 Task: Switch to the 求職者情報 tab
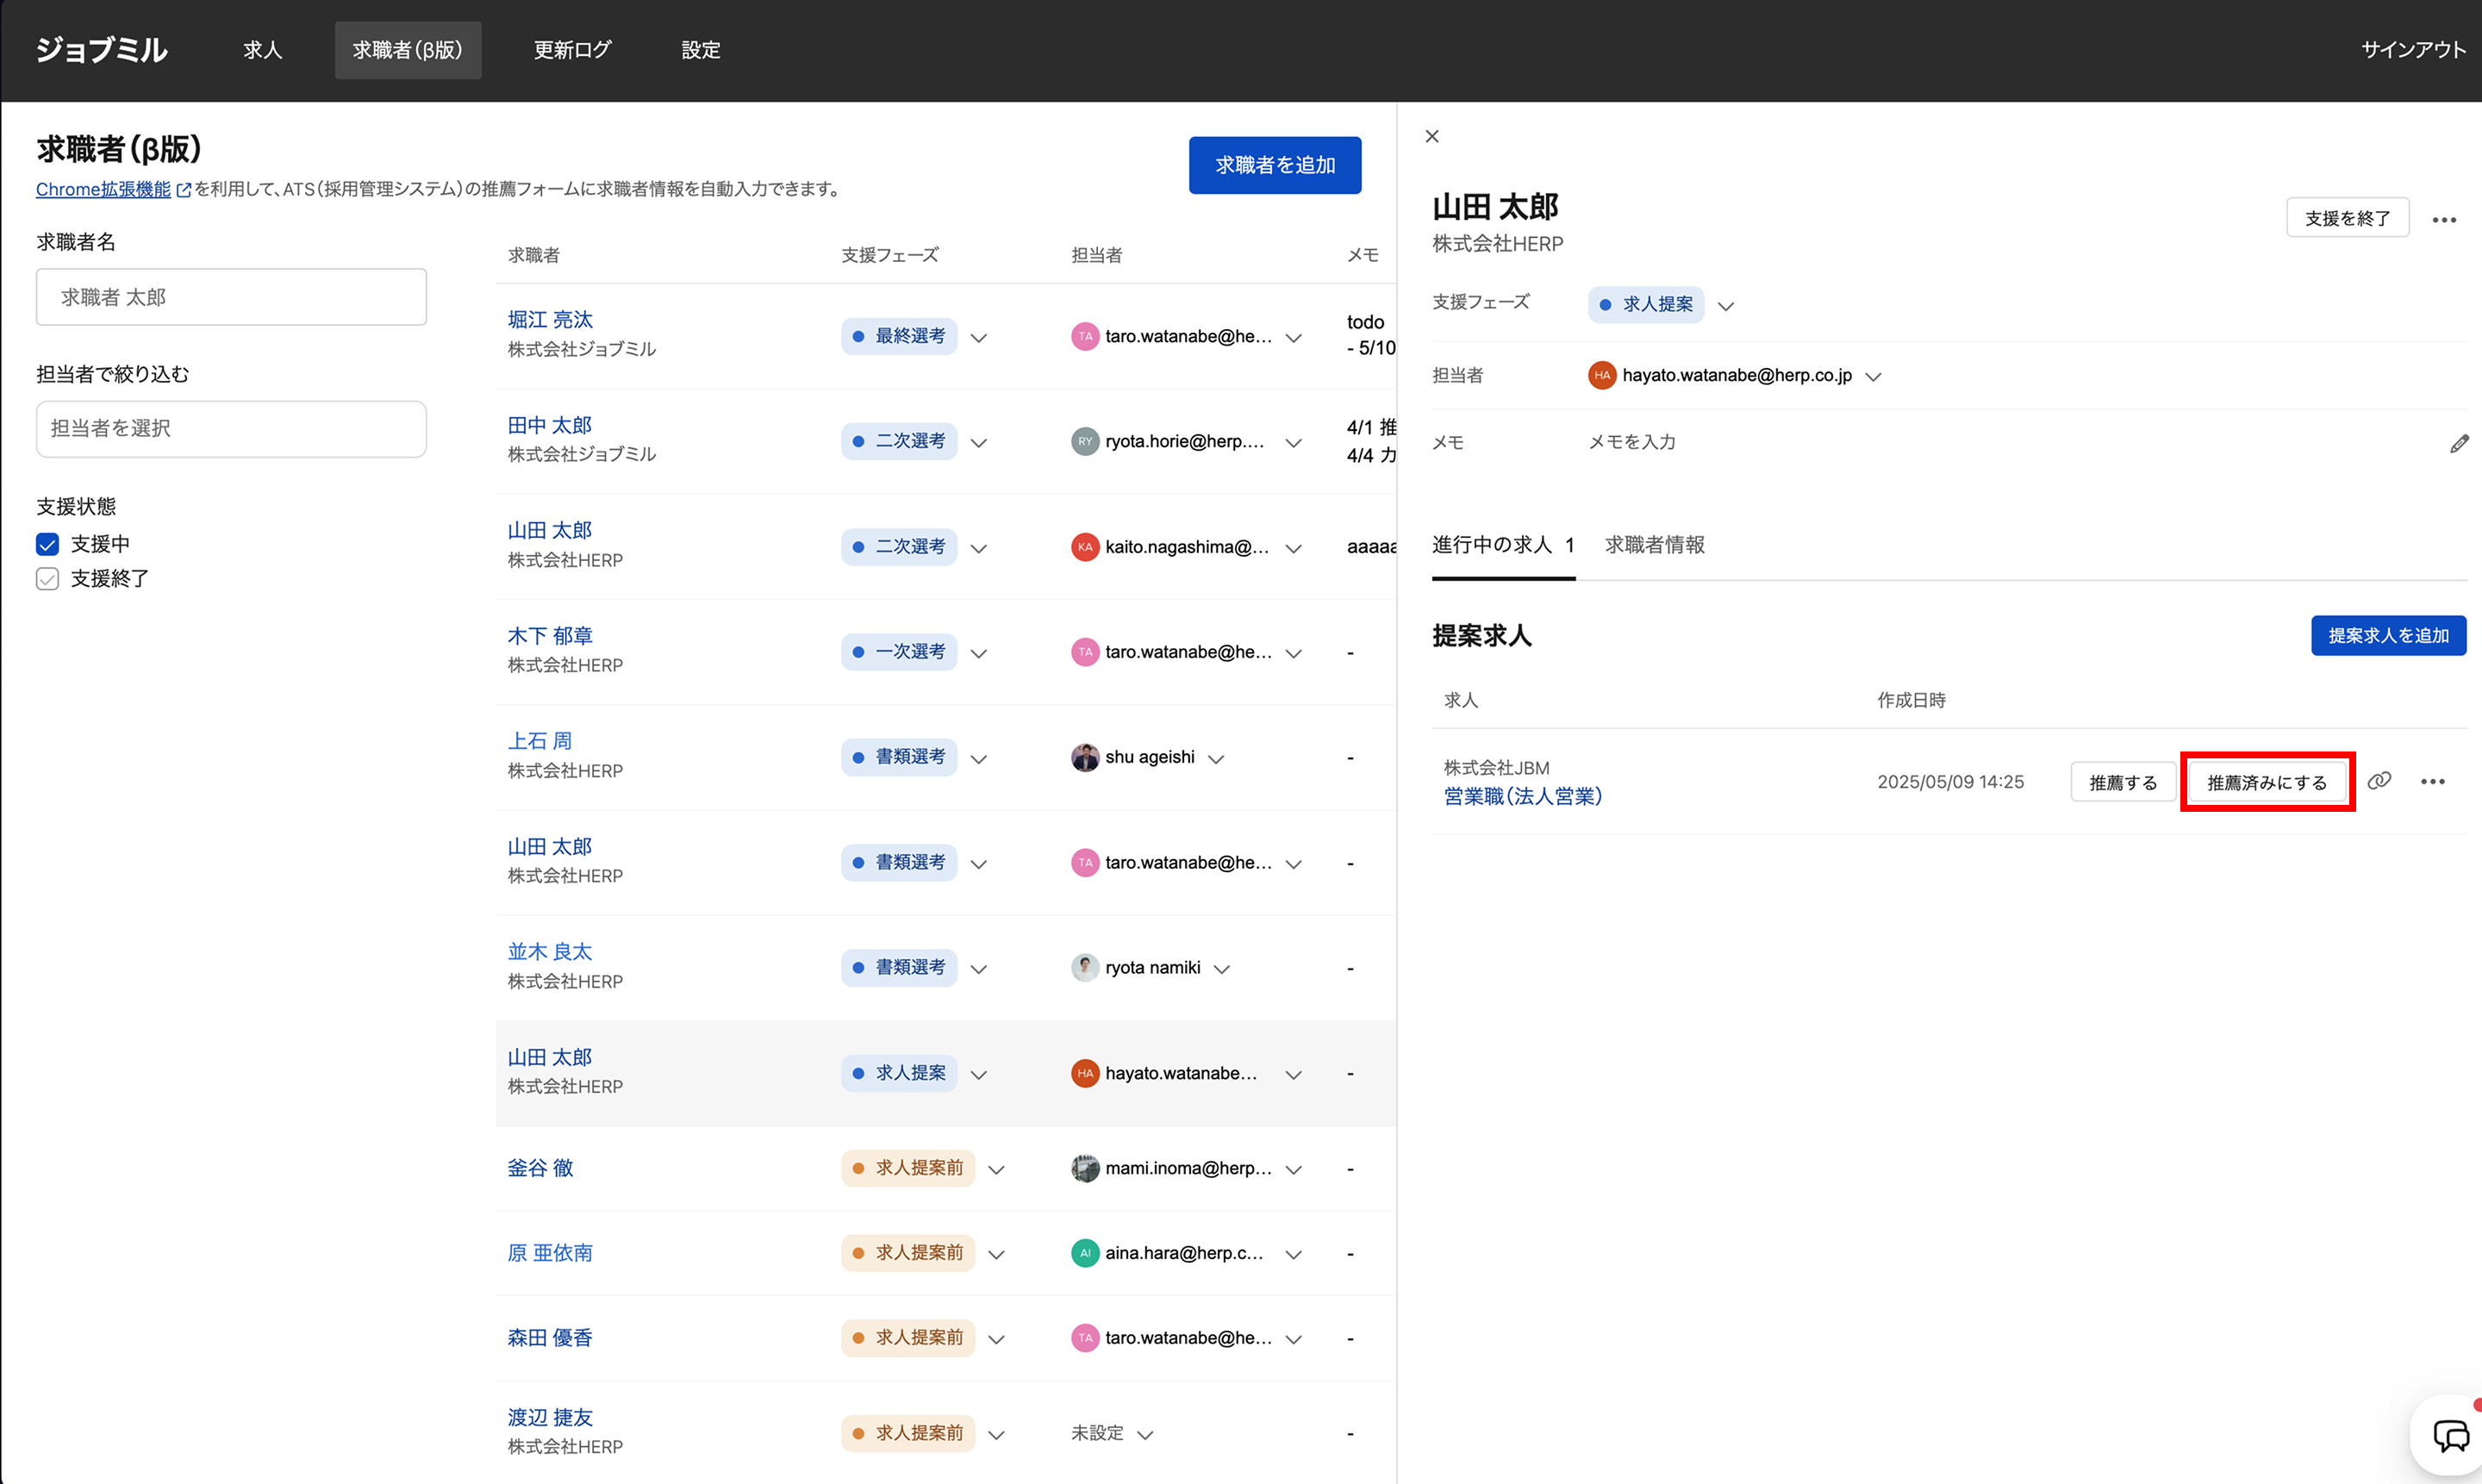[1654, 545]
